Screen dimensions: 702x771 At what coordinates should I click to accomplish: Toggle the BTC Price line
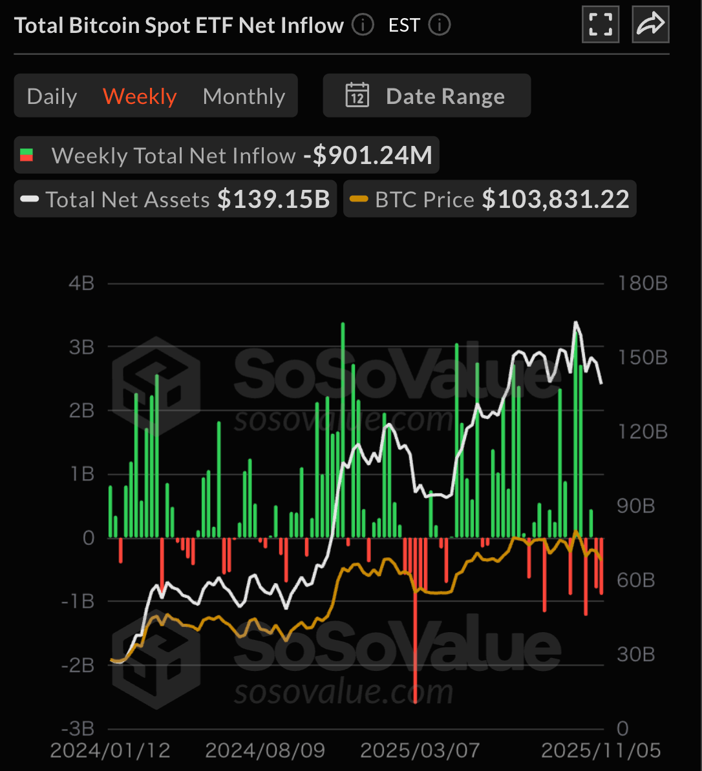[x=489, y=200]
